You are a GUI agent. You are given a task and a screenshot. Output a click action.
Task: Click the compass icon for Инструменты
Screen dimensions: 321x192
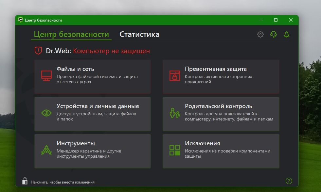point(46,150)
